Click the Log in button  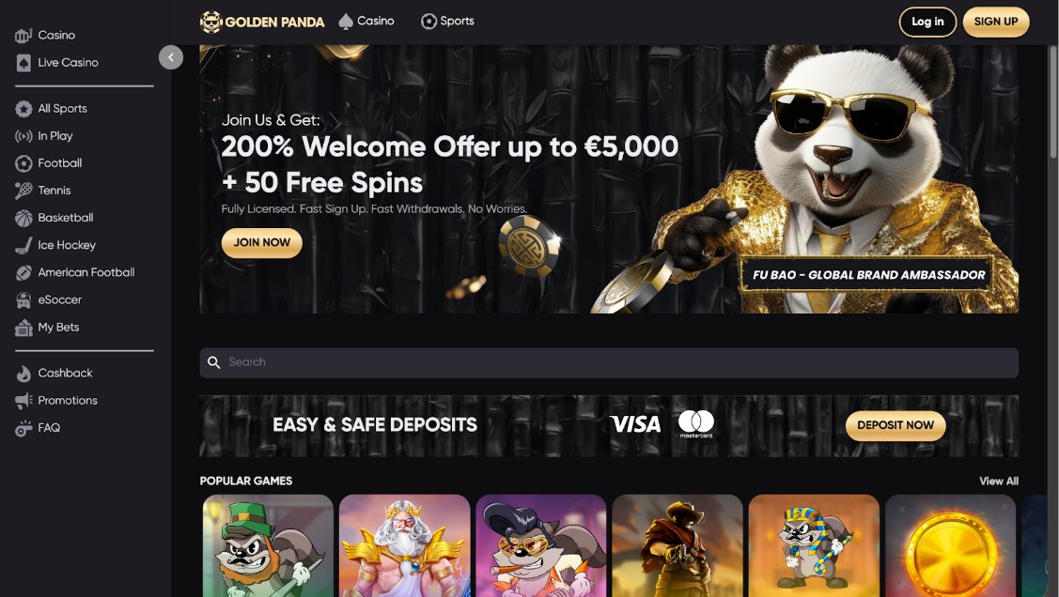point(927,22)
